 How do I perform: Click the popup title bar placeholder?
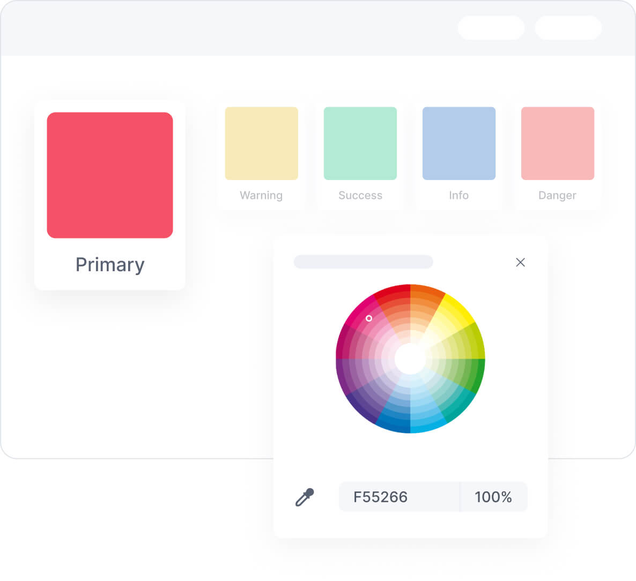[x=363, y=263]
